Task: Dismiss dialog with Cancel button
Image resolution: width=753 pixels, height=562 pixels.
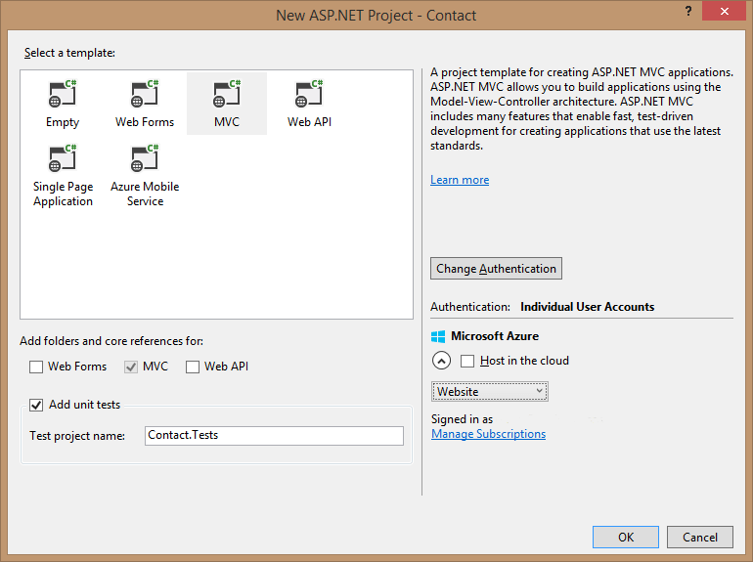Action: point(699,537)
